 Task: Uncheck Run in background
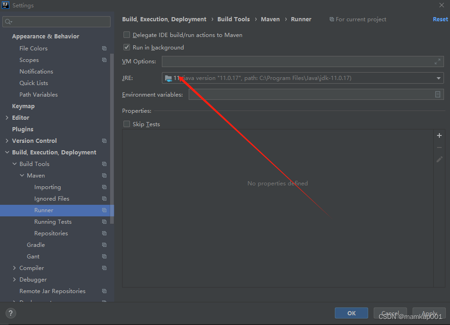click(127, 47)
